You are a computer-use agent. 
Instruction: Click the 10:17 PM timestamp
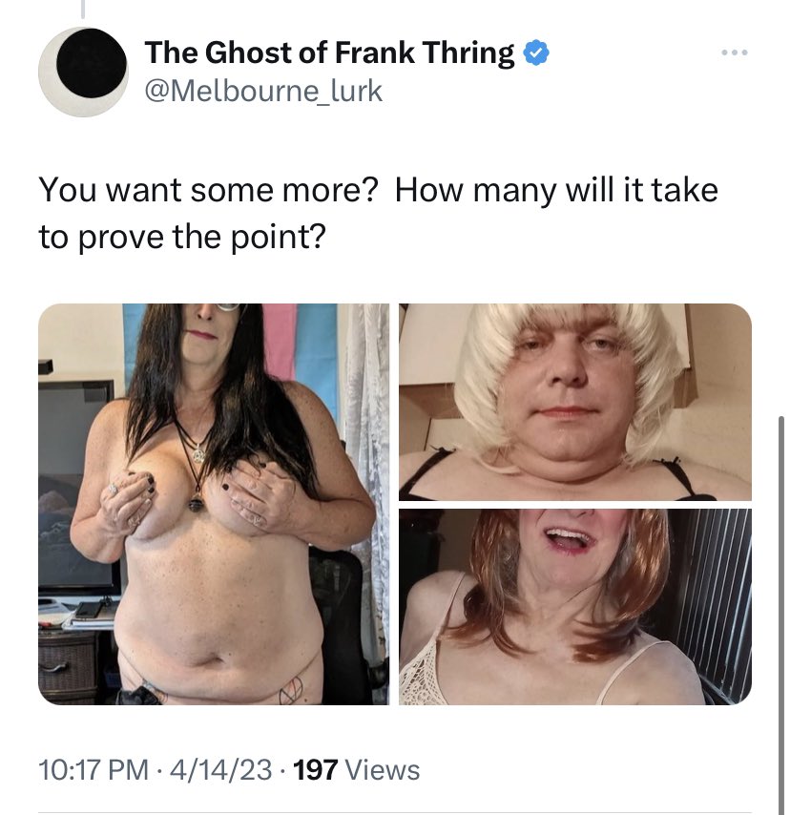click(94, 770)
